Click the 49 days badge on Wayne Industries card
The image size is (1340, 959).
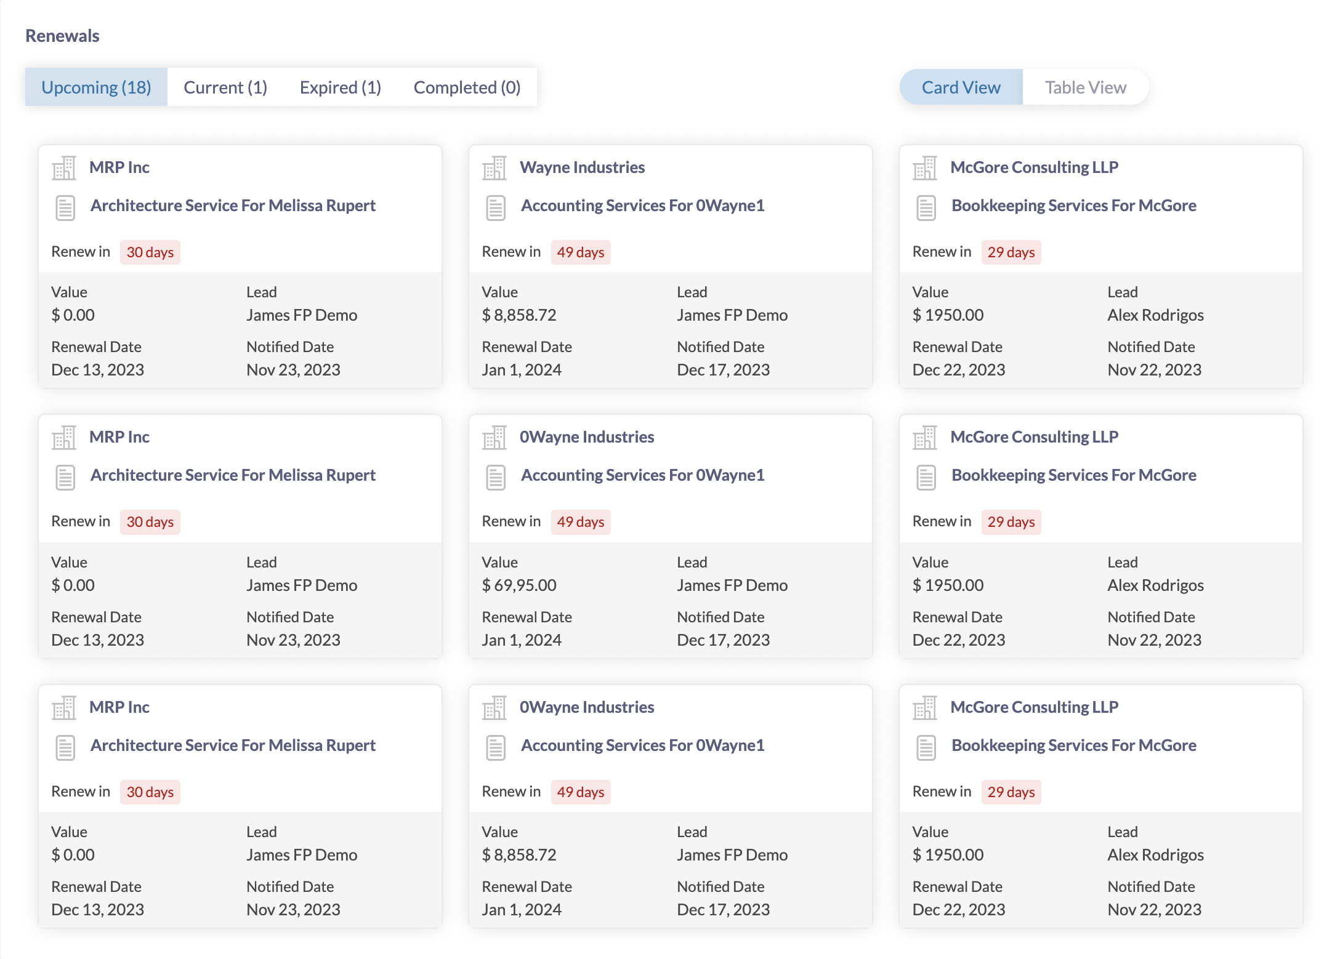click(x=580, y=252)
